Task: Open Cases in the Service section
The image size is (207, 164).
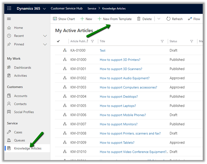Action: coord(18,132)
